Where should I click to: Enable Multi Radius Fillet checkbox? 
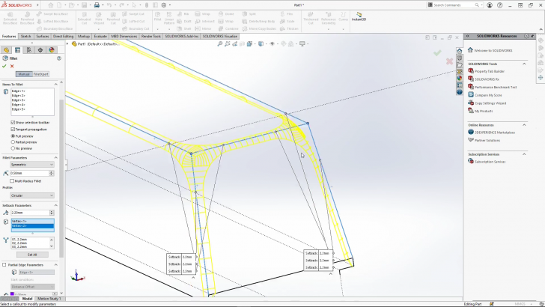pos(13,180)
